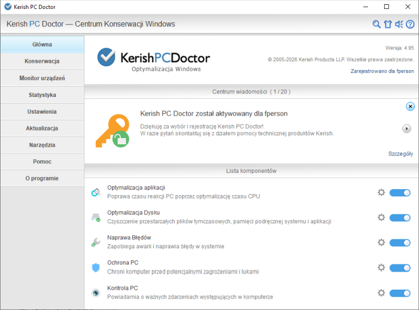The image size is (419, 310).
Task: Follow the Szczegóły link
Action: click(x=400, y=154)
